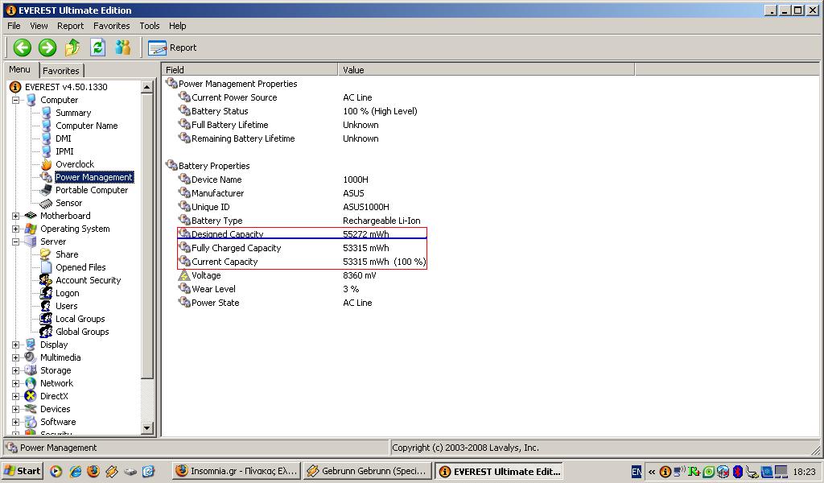Click the Local Groups icon

(46, 319)
